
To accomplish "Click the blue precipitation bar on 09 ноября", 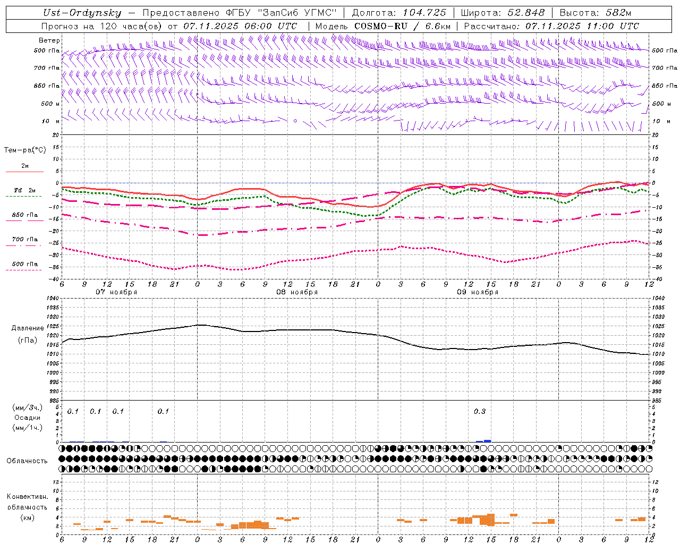I will [x=487, y=441].
